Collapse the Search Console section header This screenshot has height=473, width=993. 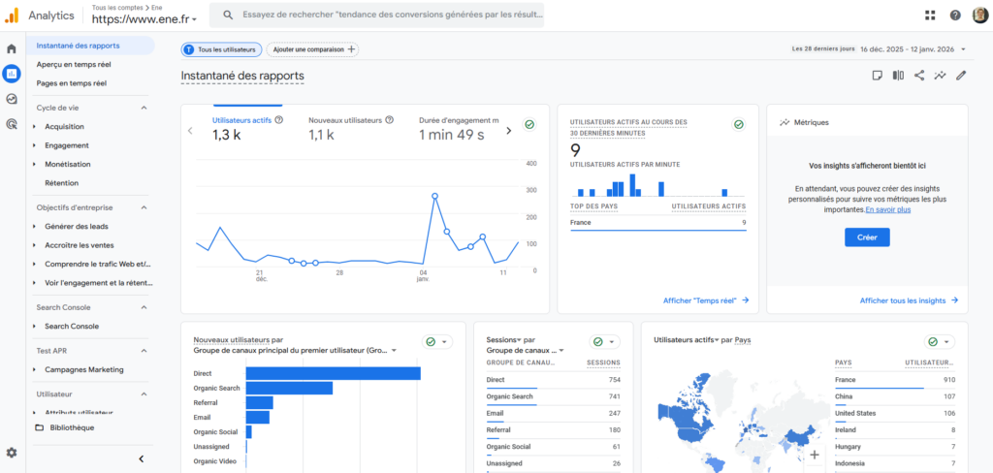(144, 307)
